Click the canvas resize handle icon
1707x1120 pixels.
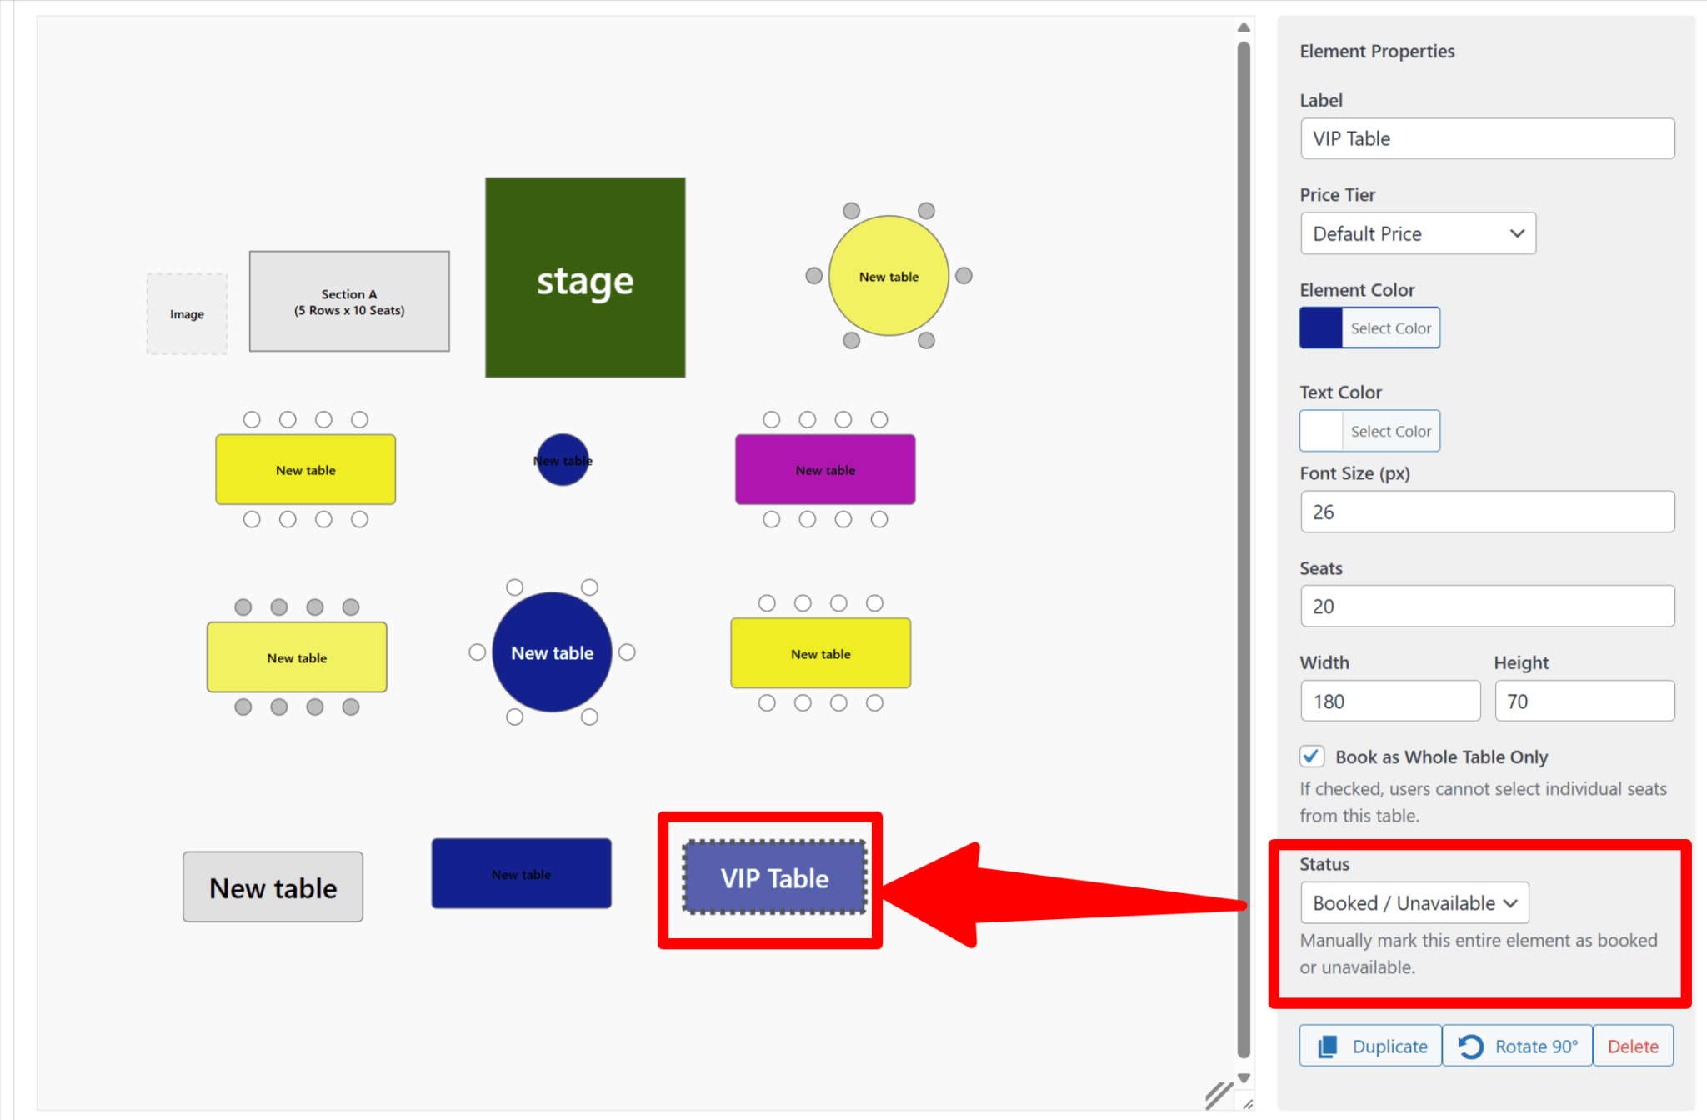pyautogui.click(x=1219, y=1095)
